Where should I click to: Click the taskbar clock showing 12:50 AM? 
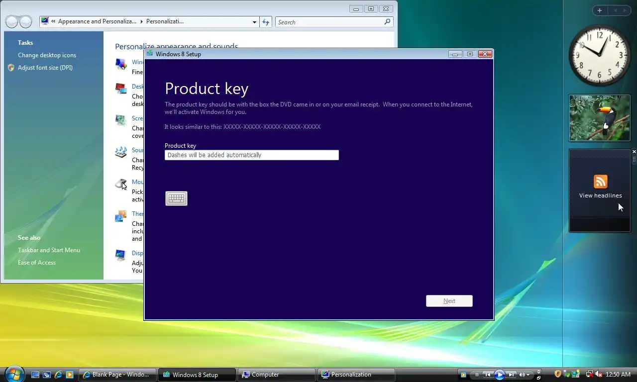(x=618, y=375)
